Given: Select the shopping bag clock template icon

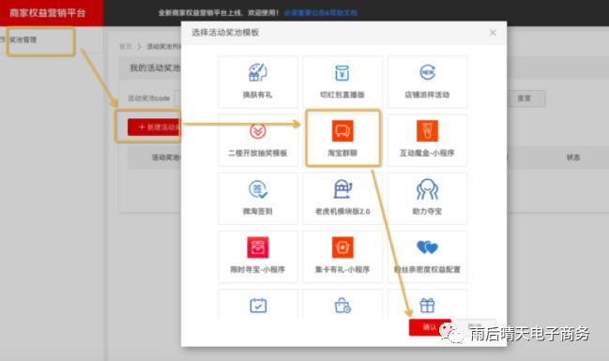Looking at the screenshot, I should (343, 306).
